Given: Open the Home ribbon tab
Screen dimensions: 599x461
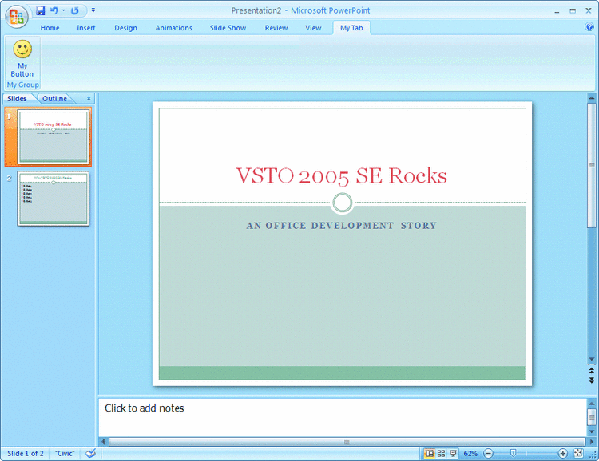Looking at the screenshot, I should [50, 28].
